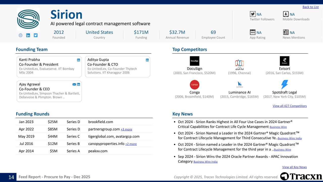Viewport: 323px width, 182px height.
Task: Click the Spotdraft Legal logo
Action: pyautogui.click(x=284, y=85)
